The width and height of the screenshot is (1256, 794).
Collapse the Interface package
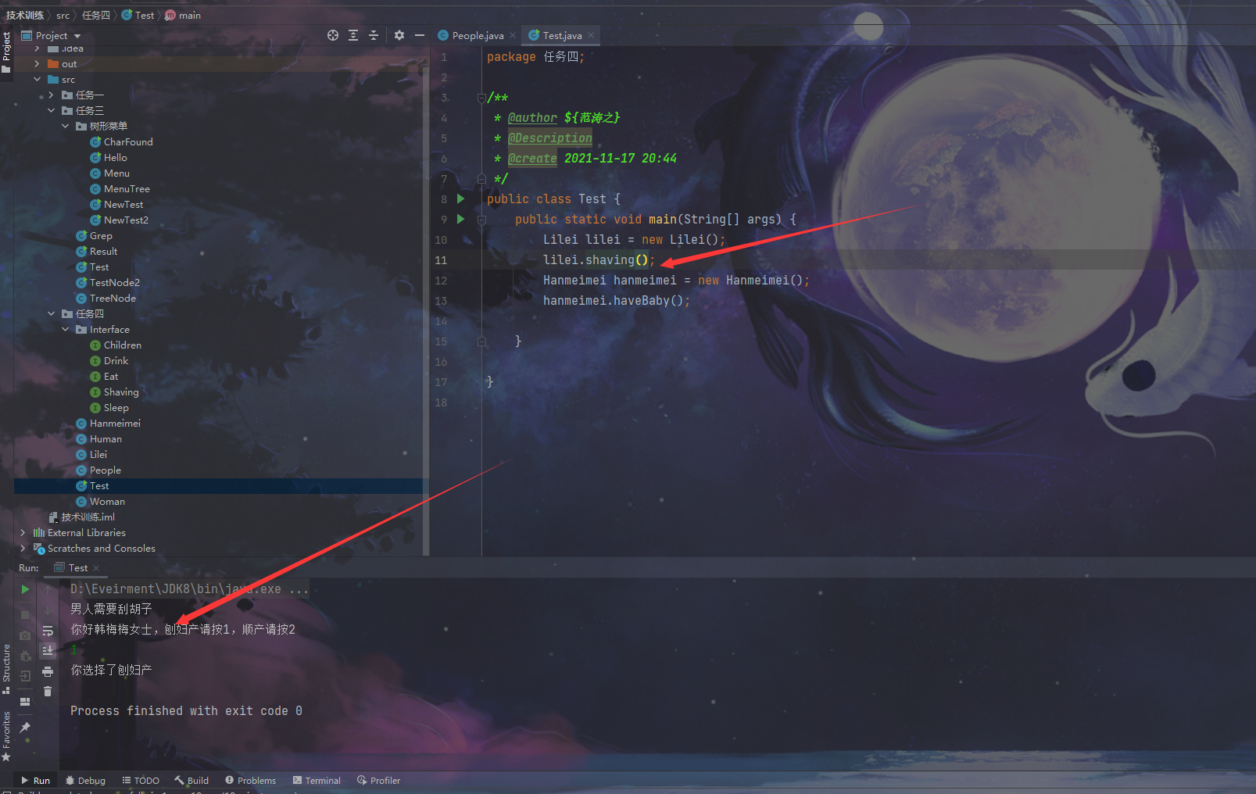pyautogui.click(x=65, y=330)
